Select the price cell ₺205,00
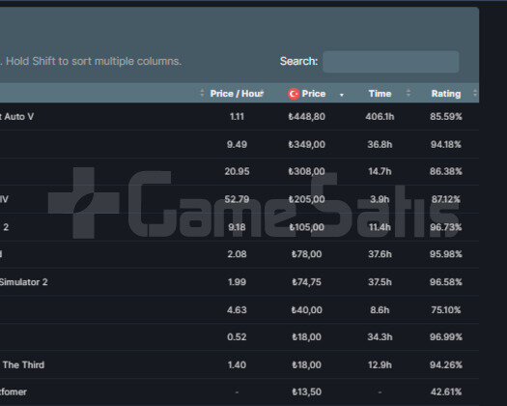 click(306, 199)
